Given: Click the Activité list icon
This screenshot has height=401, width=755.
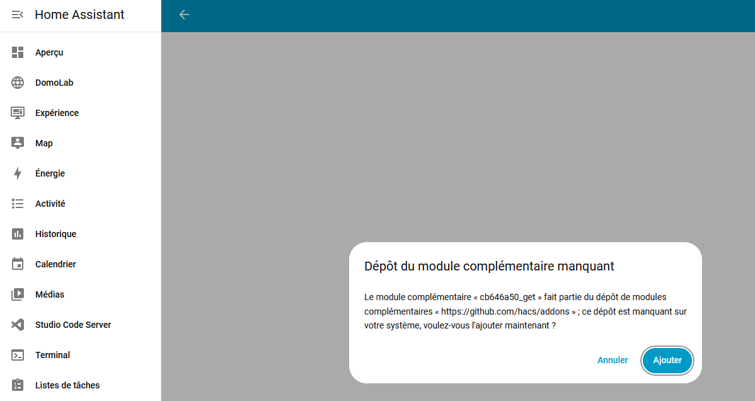Looking at the screenshot, I should (18, 204).
